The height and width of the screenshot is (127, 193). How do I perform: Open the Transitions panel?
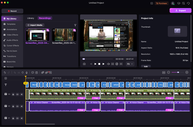pyautogui.click(x=11, y=56)
